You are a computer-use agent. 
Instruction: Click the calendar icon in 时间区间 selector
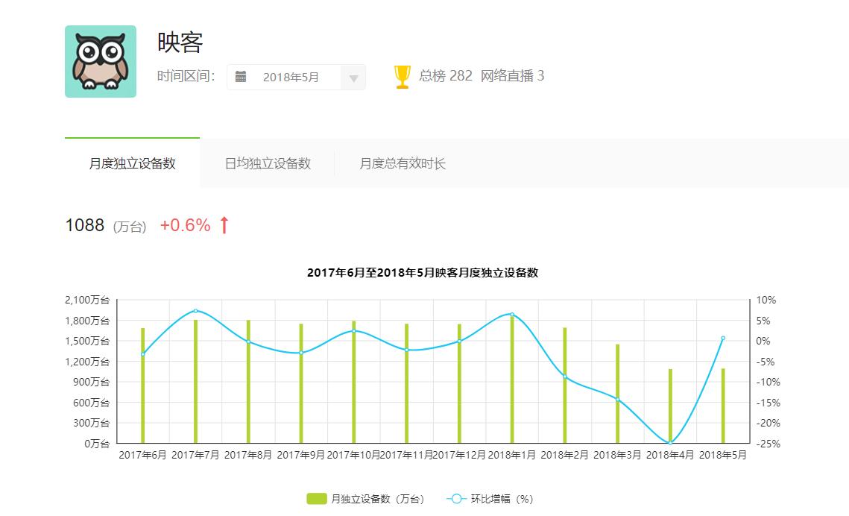242,76
